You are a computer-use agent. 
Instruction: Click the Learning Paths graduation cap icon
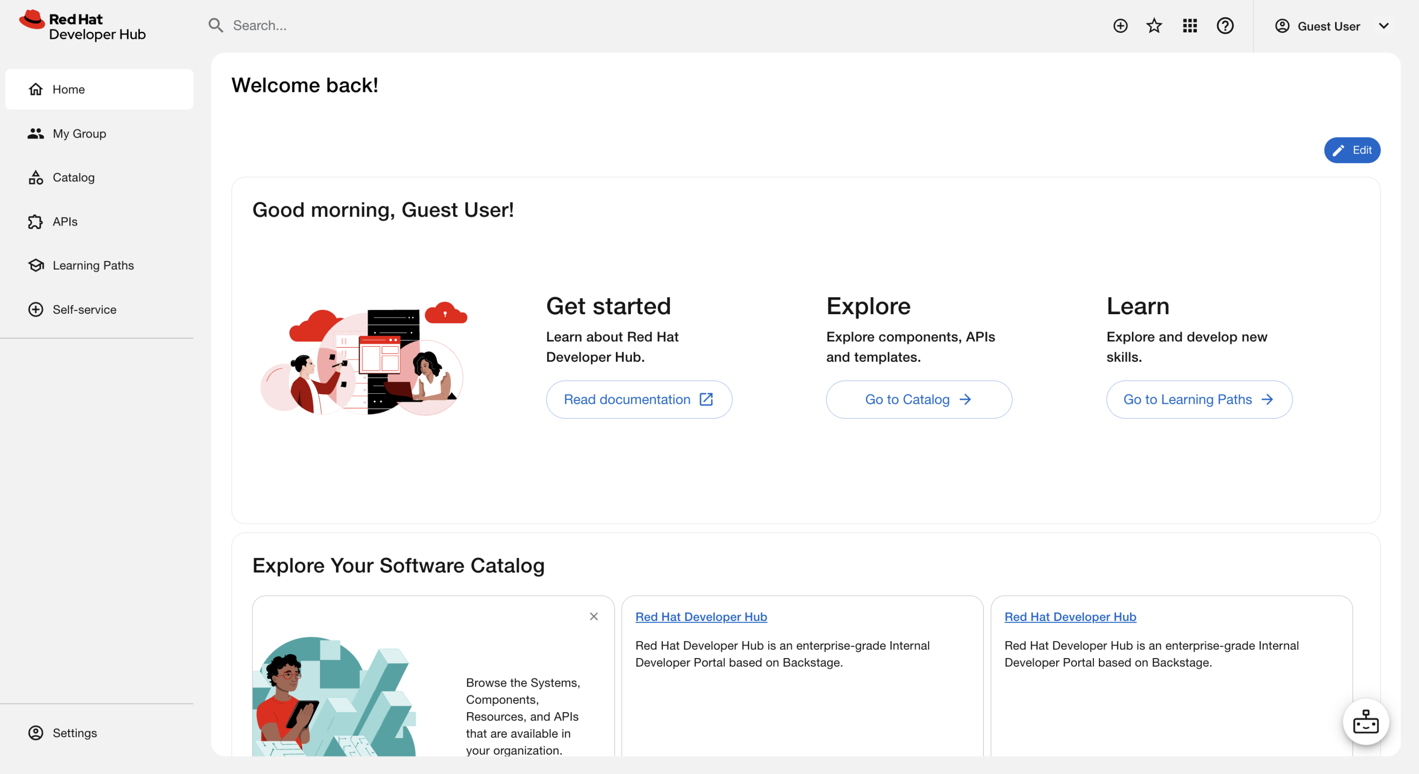coord(36,265)
